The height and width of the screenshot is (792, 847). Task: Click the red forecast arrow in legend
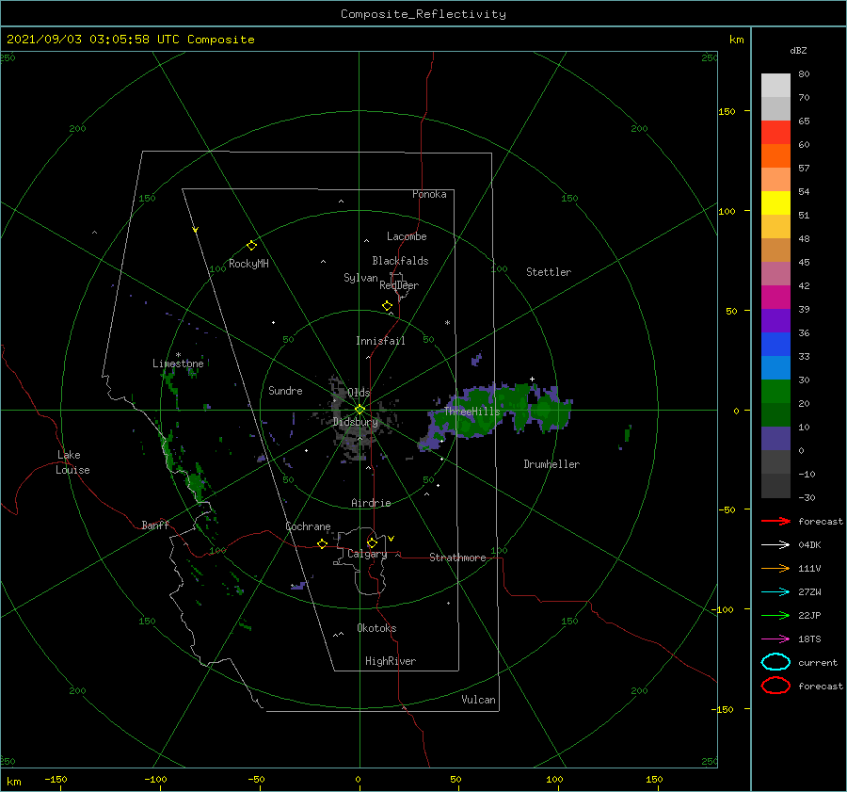click(775, 521)
